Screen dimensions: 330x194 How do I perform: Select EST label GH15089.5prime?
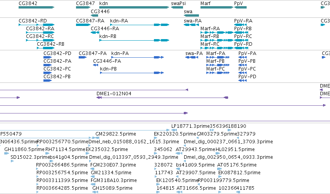coord(112,188)
